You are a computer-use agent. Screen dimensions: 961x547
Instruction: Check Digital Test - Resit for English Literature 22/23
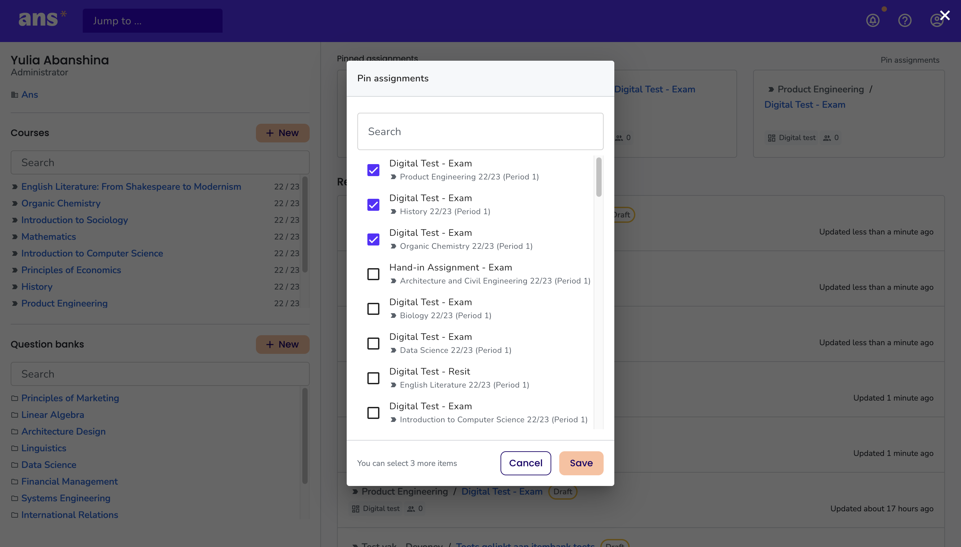[373, 378]
